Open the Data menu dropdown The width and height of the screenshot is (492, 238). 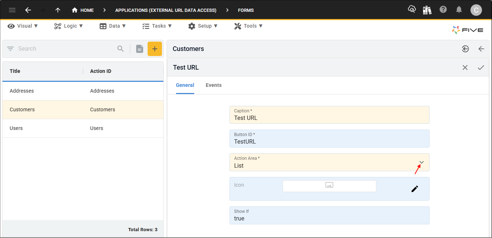point(113,26)
